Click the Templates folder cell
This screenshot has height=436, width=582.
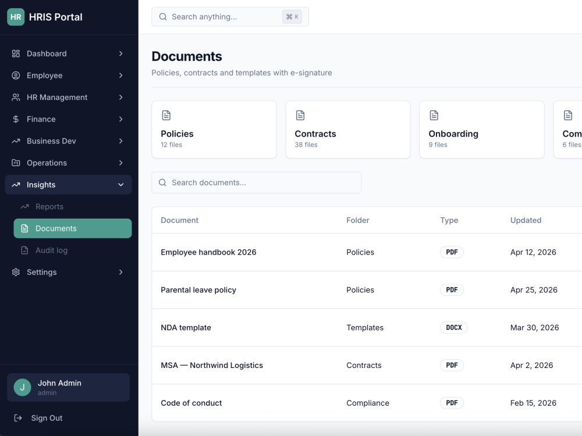click(365, 328)
